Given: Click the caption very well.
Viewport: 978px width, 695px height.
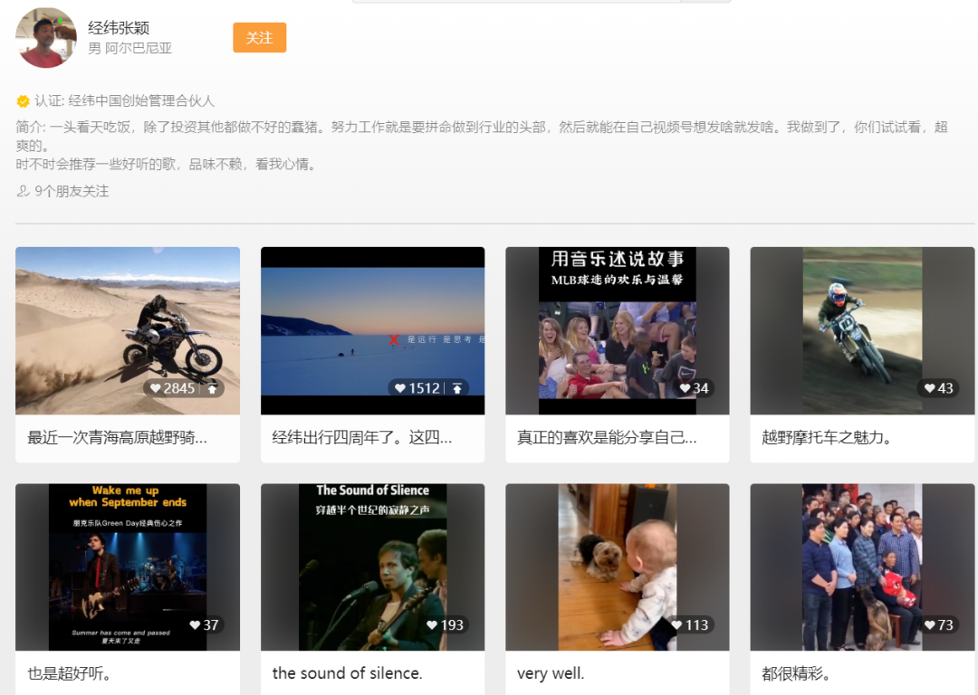Looking at the screenshot, I should [551, 673].
